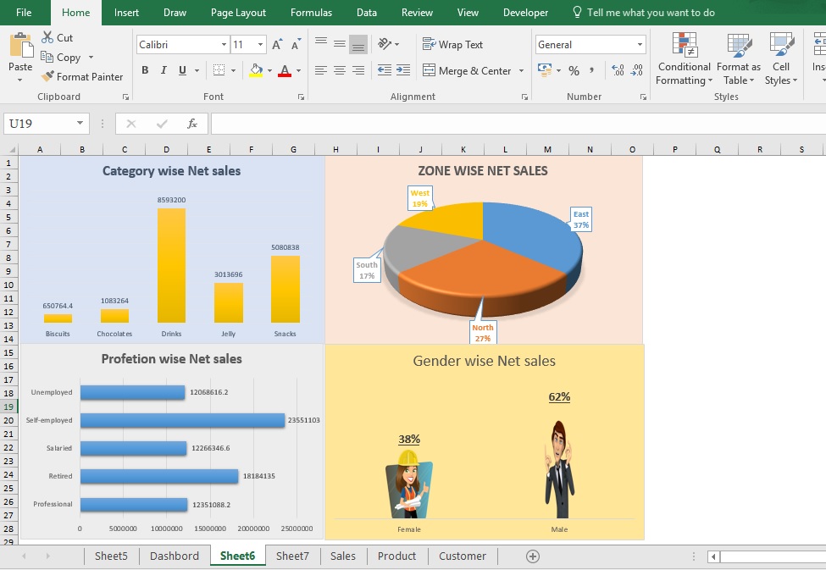This screenshot has width=826, height=570.
Task: Apply the yellow fill color bucket
Action: pos(256,70)
